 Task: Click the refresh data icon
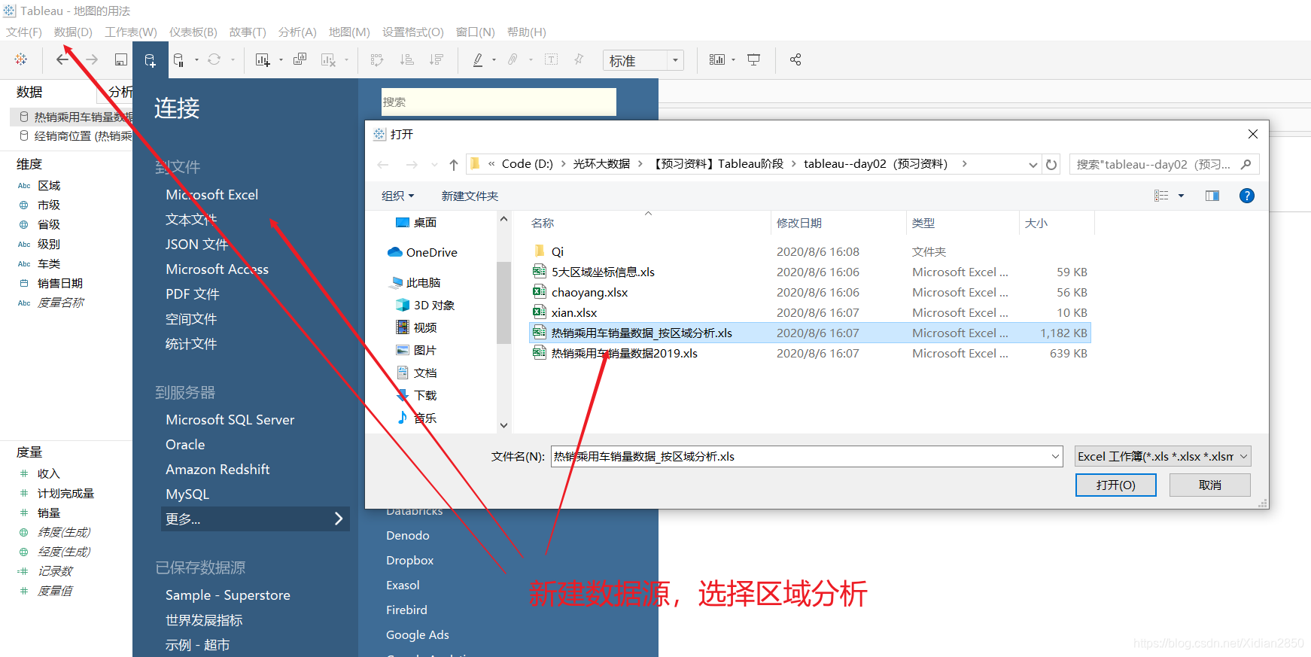pos(214,59)
